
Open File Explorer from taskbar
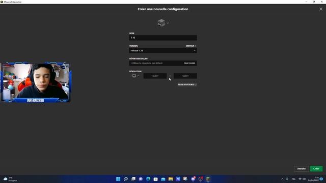pos(171,179)
